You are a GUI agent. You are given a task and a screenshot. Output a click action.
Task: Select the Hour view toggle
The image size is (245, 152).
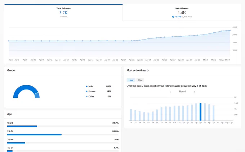click(131, 80)
